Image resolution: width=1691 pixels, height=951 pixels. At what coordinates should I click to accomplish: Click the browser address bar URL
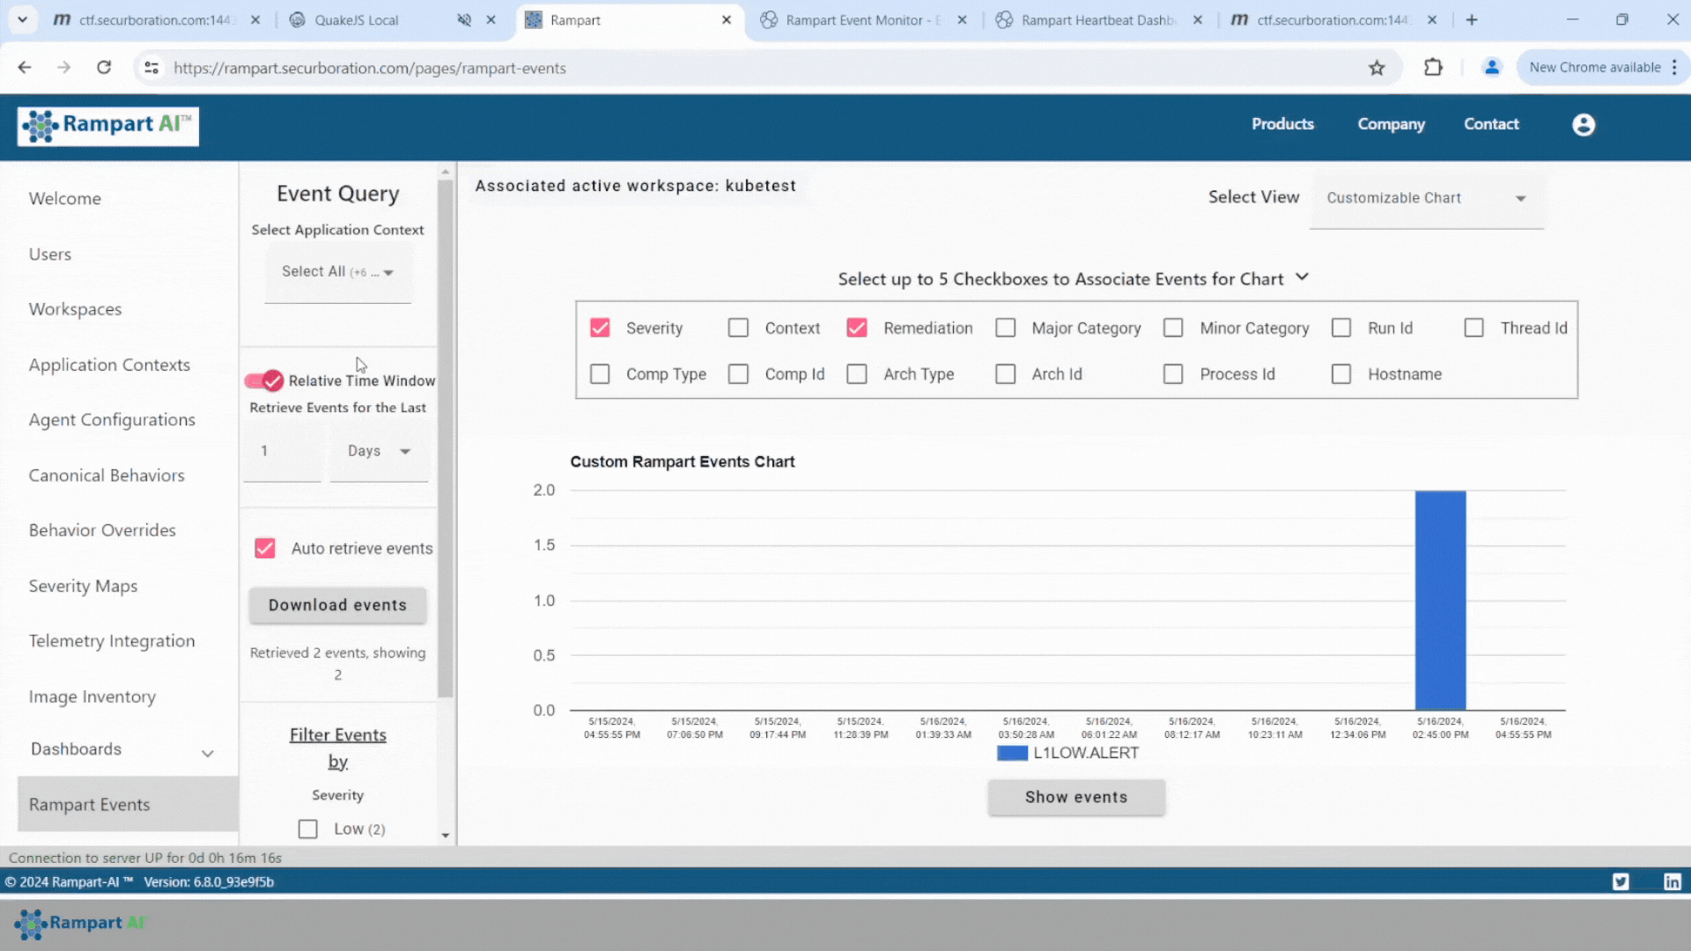[x=370, y=68]
